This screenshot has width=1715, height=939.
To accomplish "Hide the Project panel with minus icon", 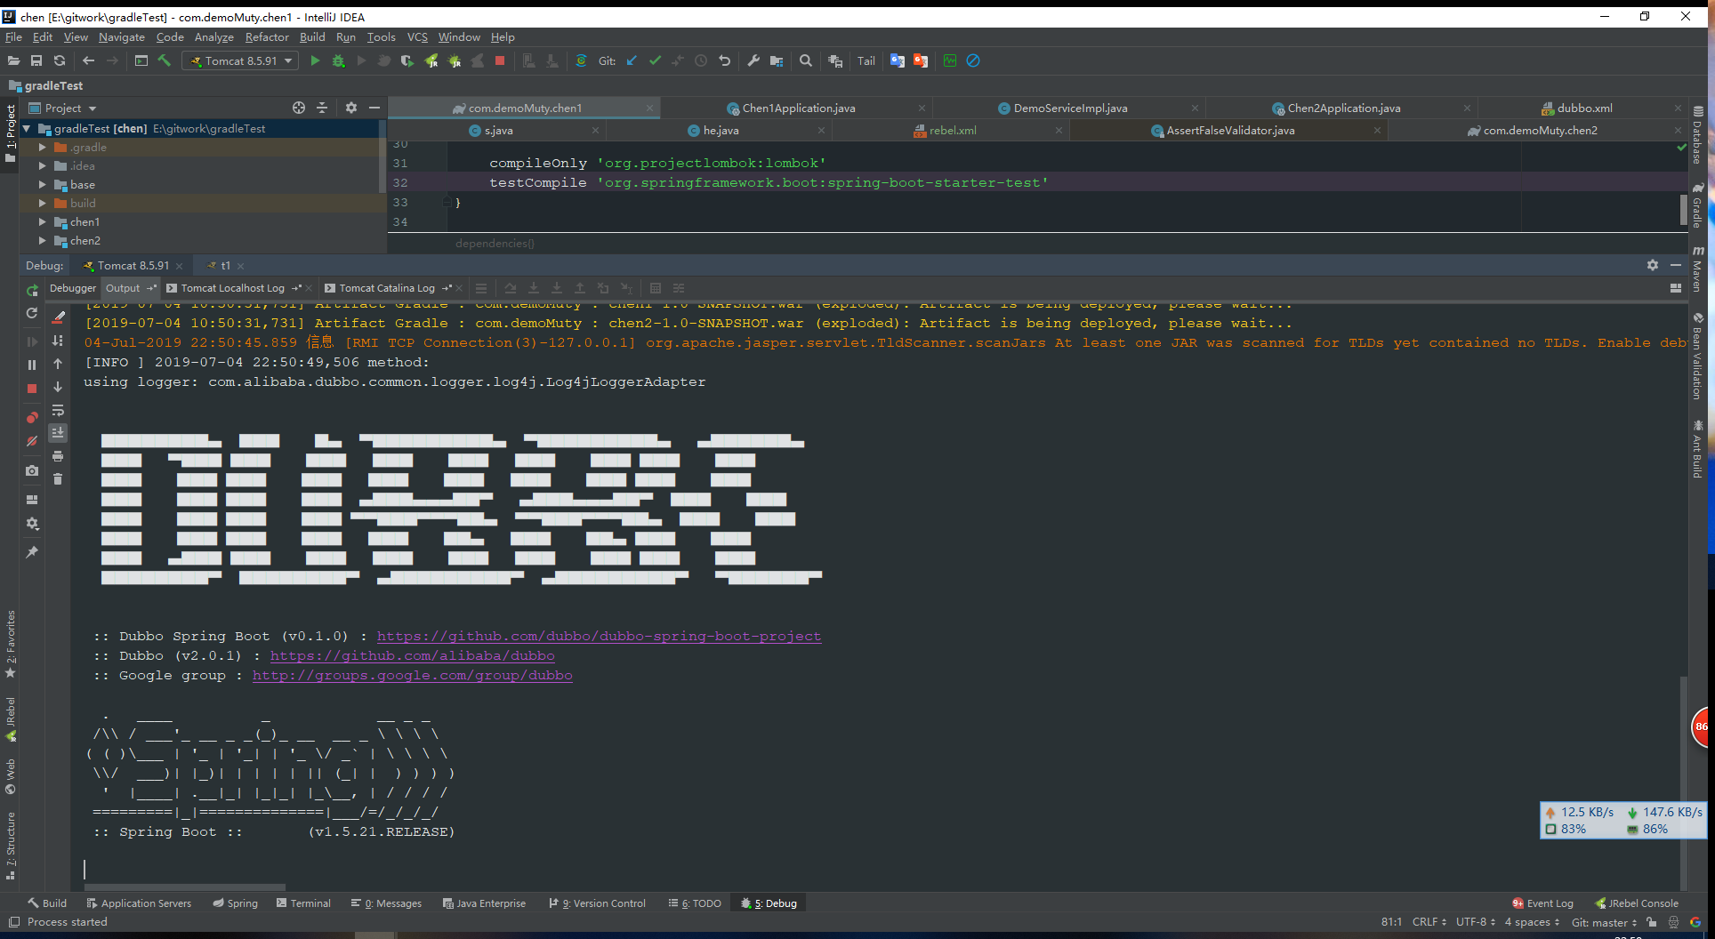I will pos(374,108).
